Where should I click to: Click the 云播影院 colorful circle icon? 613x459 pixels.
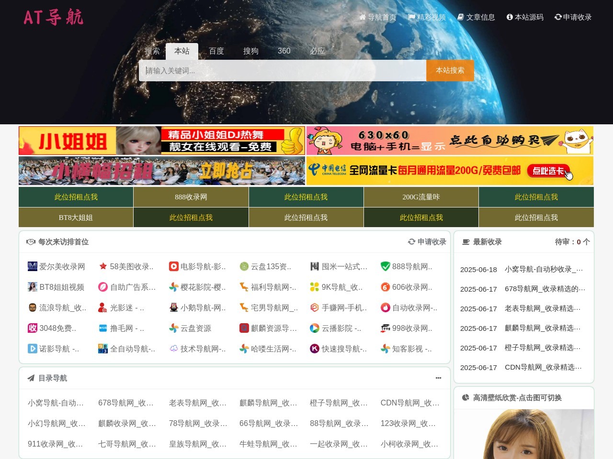pos(315,328)
